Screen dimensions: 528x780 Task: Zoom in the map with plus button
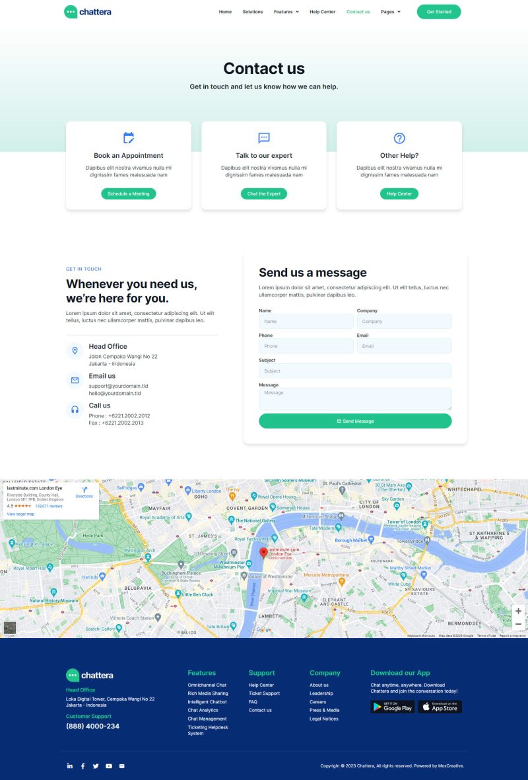tap(518, 612)
